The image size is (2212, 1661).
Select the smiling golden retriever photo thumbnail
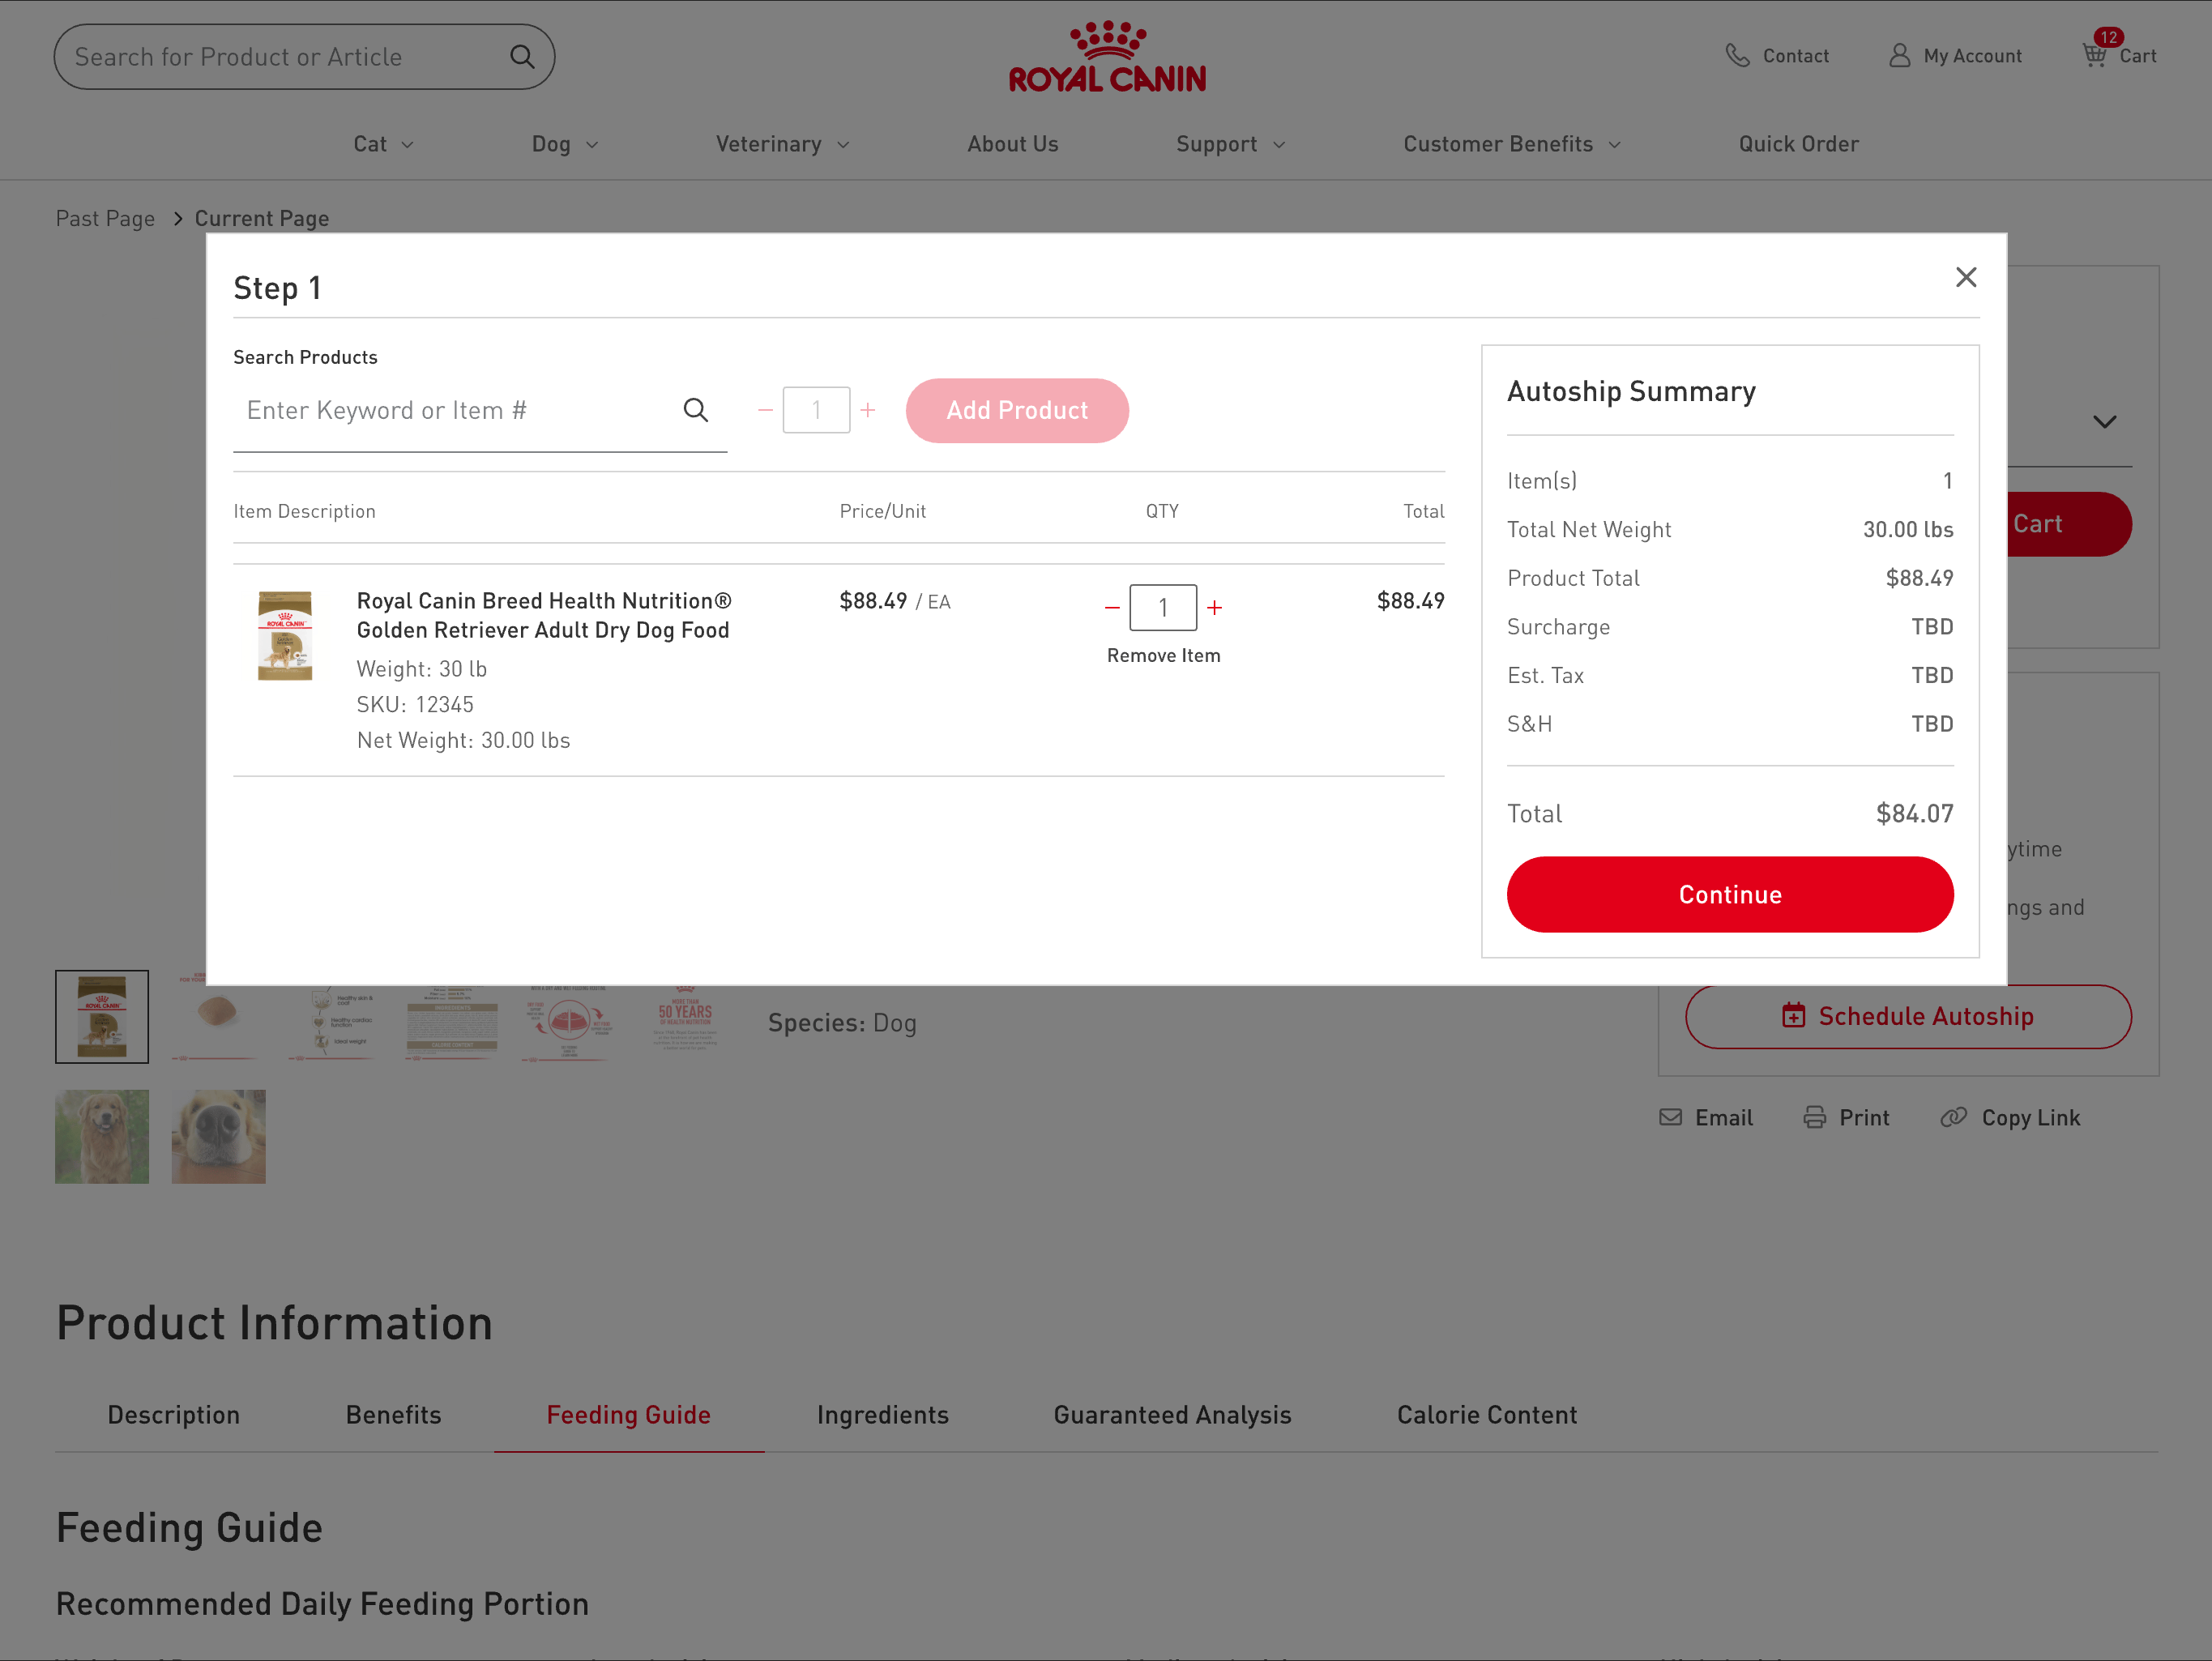coord(102,1136)
